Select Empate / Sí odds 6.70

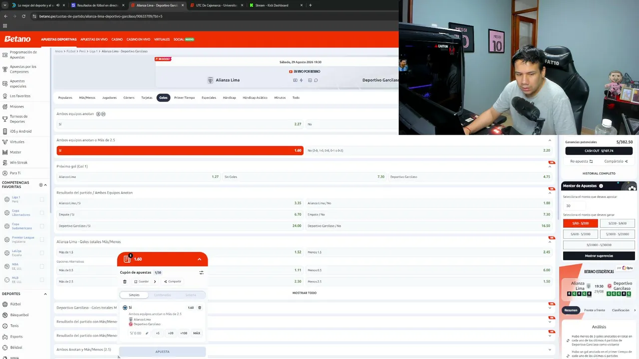pos(180,214)
